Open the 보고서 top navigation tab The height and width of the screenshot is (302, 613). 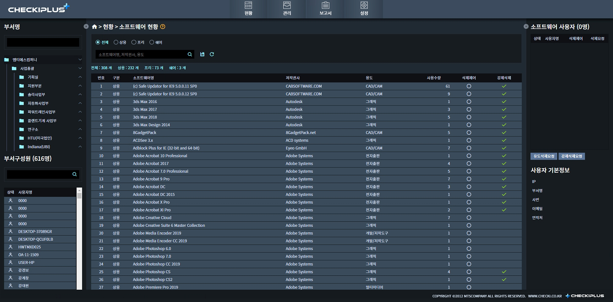[326, 9]
